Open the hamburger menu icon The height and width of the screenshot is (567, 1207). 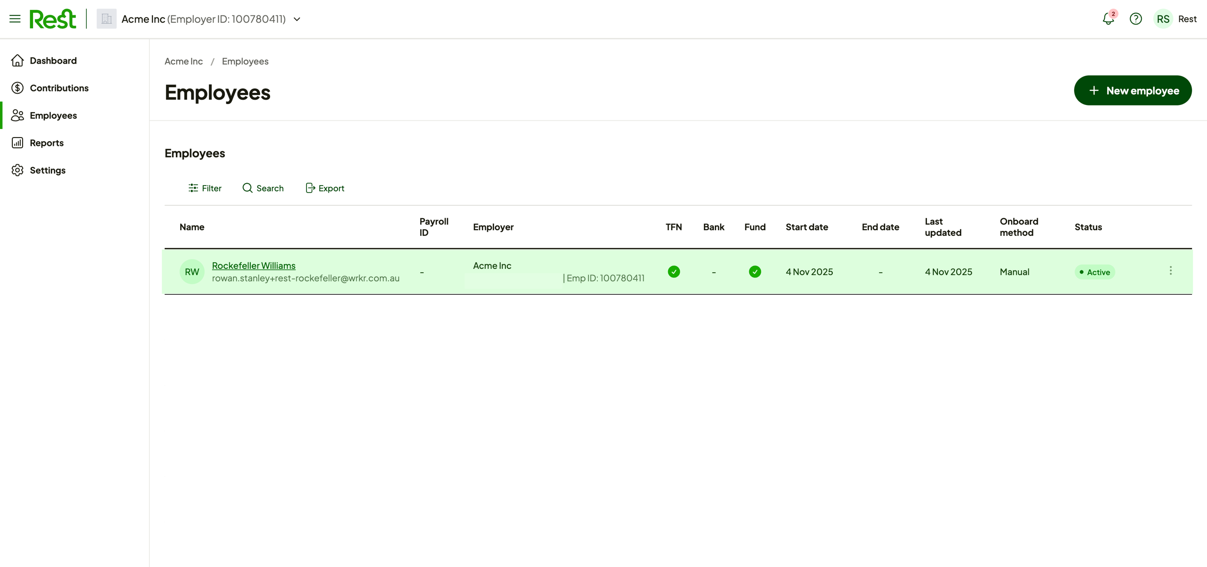tap(15, 19)
